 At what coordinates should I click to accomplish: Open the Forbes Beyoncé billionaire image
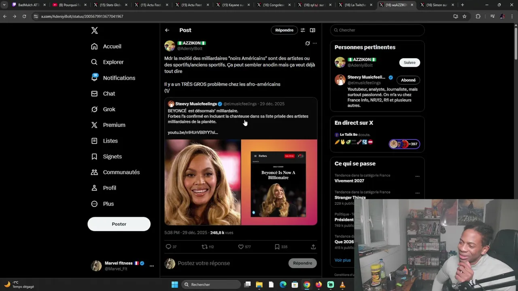(279, 182)
